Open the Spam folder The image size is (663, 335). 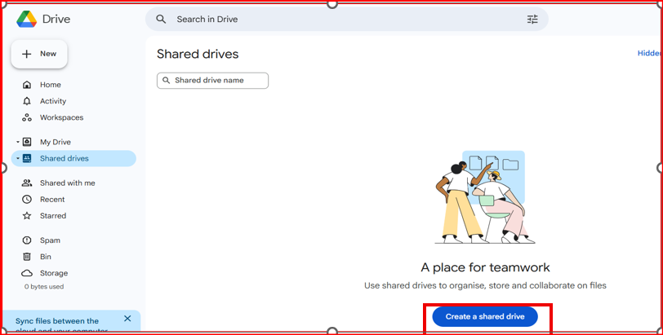tap(50, 240)
